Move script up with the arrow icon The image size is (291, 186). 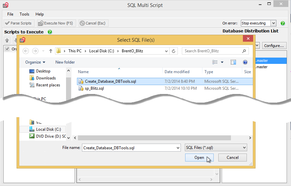(x=7, y=40)
